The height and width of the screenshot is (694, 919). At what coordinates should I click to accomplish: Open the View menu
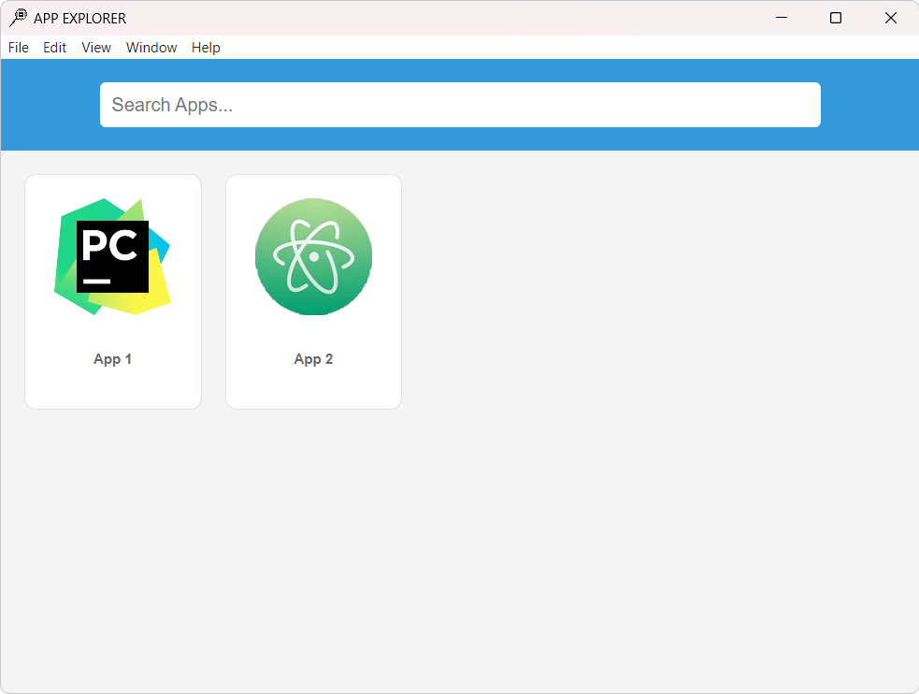point(96,48)
